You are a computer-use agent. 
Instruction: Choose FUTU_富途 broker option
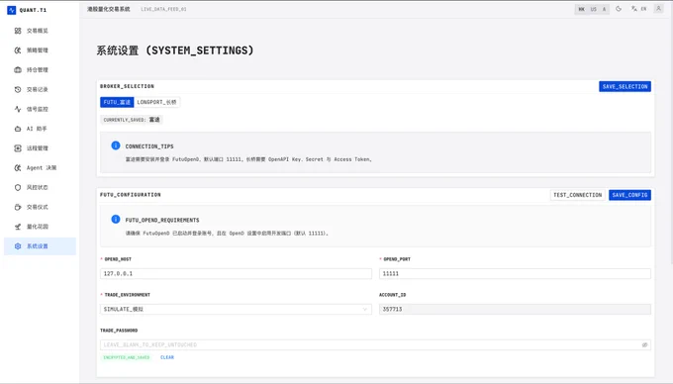tap(117, 102)
